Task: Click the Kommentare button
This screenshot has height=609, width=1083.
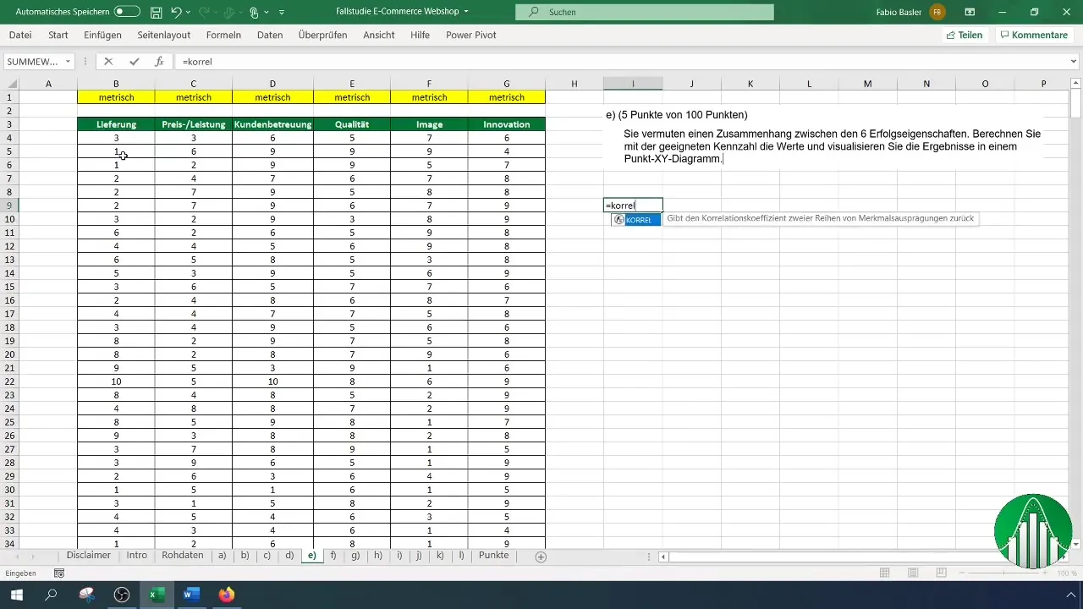Action: 1034,36
